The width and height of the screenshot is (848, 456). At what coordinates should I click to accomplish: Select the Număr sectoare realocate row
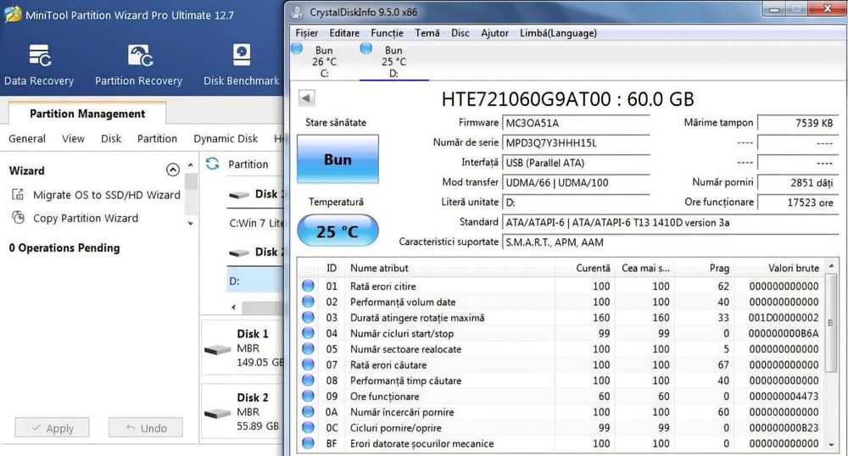coord(561,349)
